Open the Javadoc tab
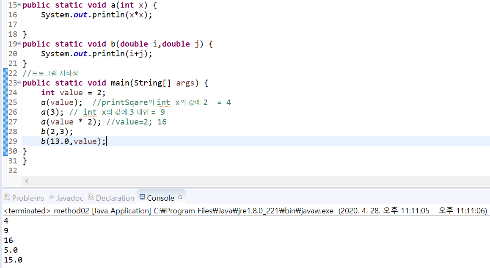490x268 pixels. tap(66, 198)
